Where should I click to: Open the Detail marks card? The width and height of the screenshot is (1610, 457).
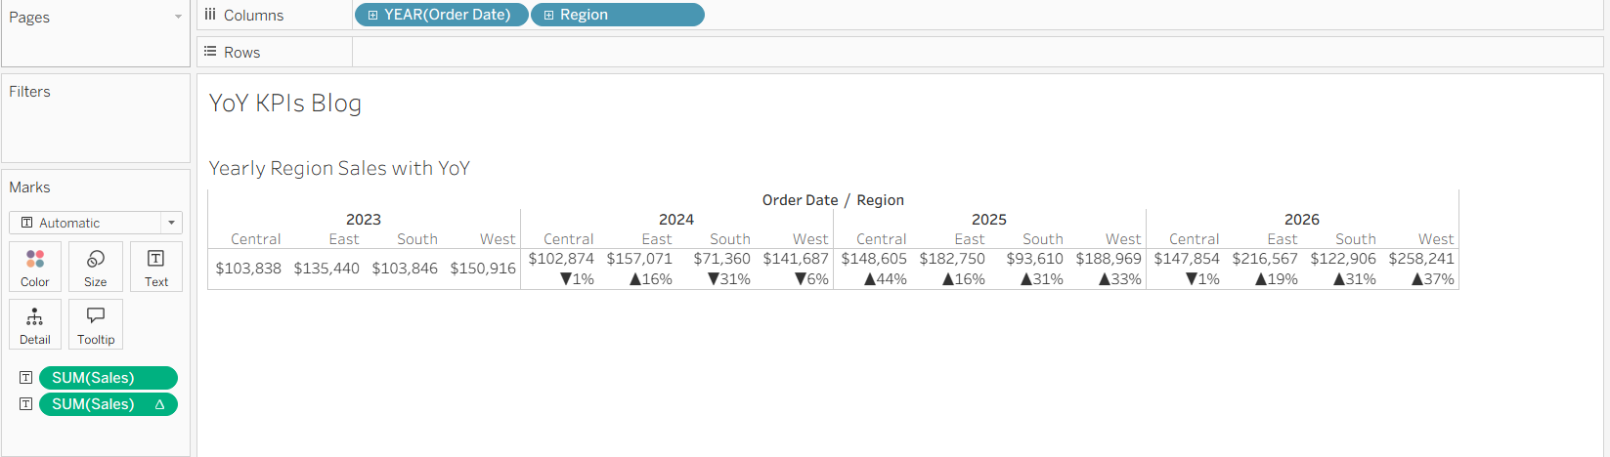pyautogui.click(x=35, y=324)
